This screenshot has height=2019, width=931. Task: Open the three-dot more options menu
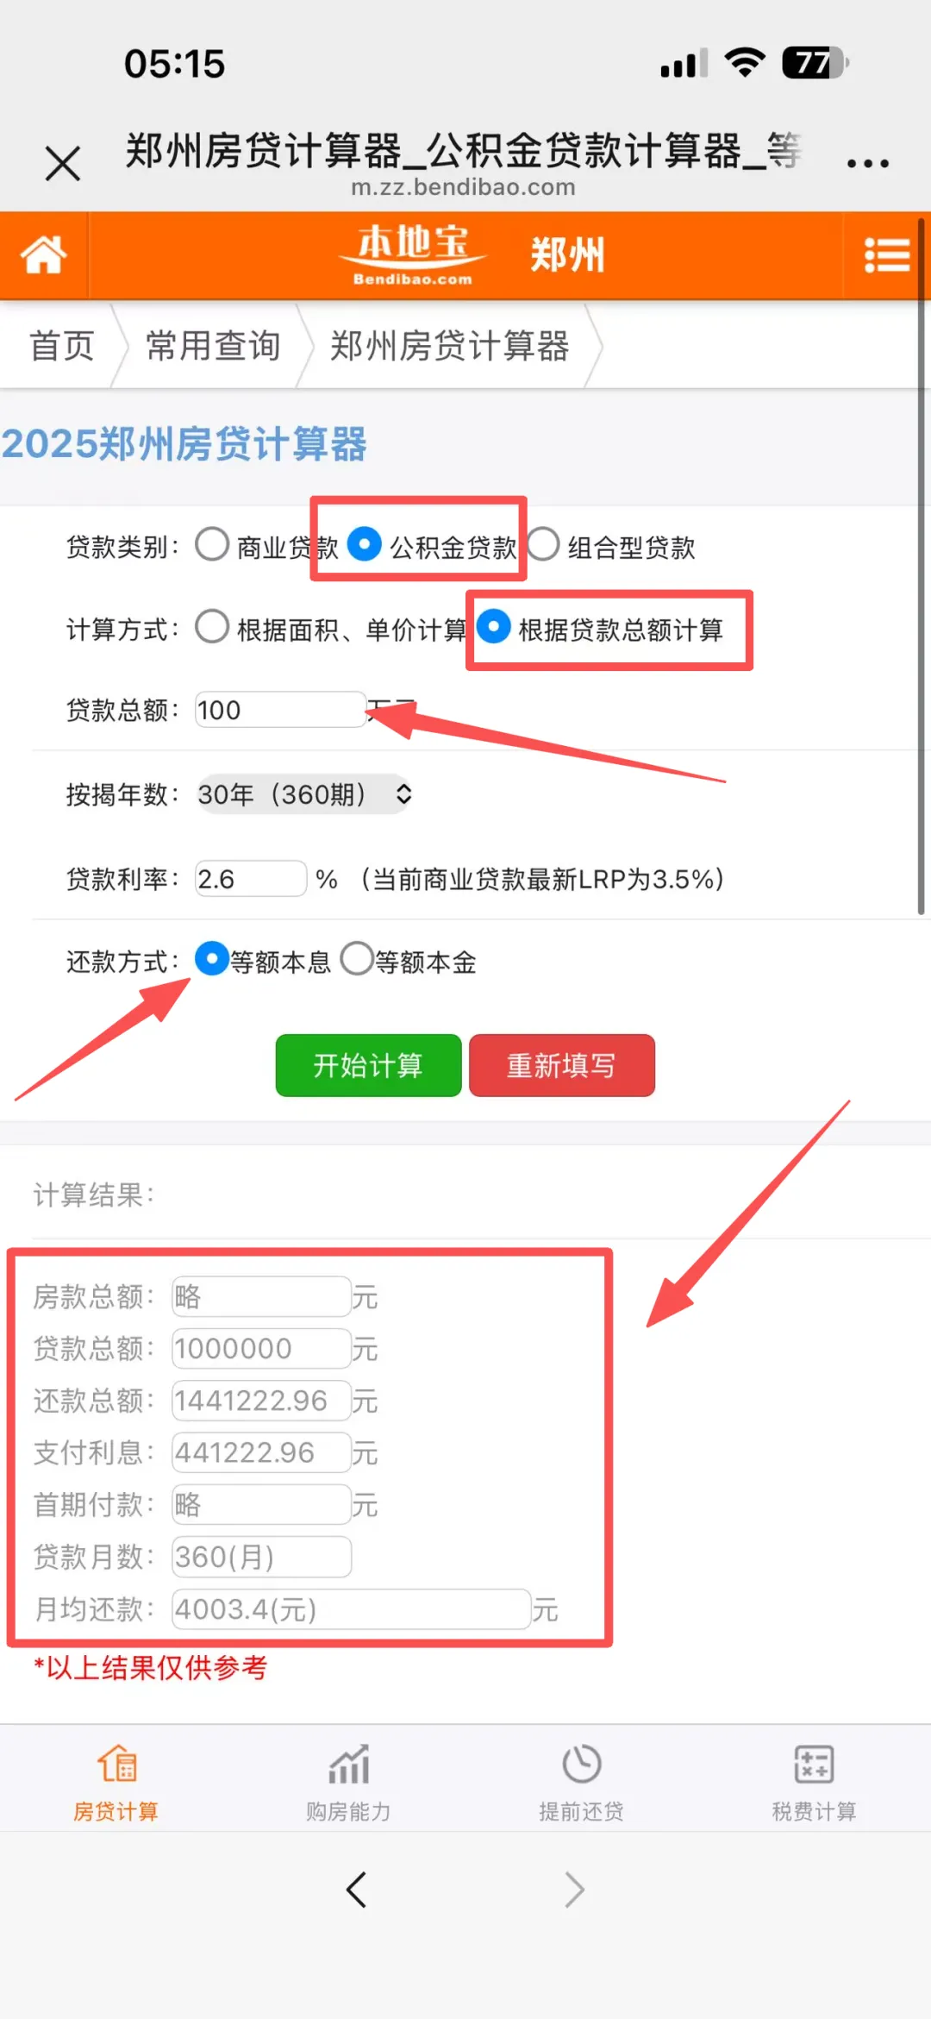tap(867, 163)
